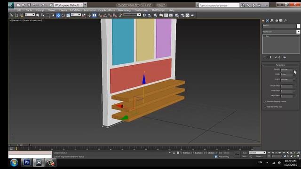Open the Animation menu
The width and height of the screenshot is (301, 169).
(x=90, y=10)
